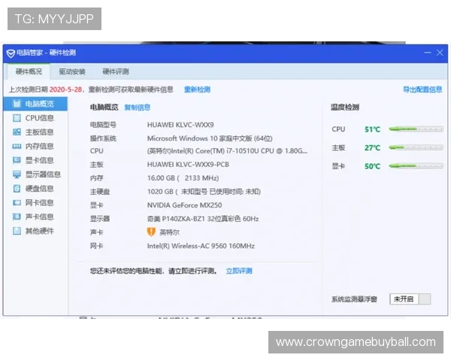The height and width of the screenshot is (361, 451).
Task: Switch to the 驱动安装 tab
Action: 72,71
